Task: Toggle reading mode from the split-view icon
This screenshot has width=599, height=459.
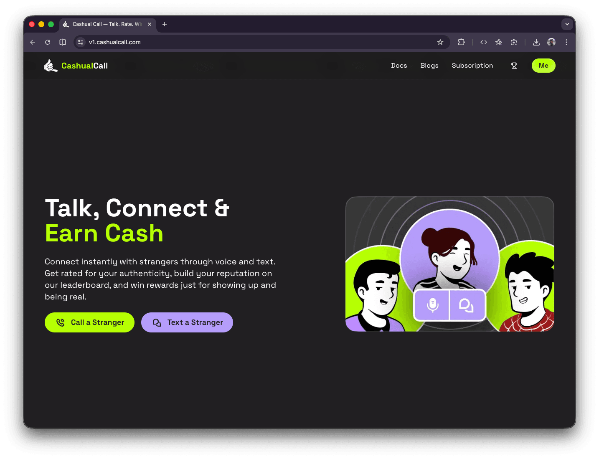Action: [63, 42]
